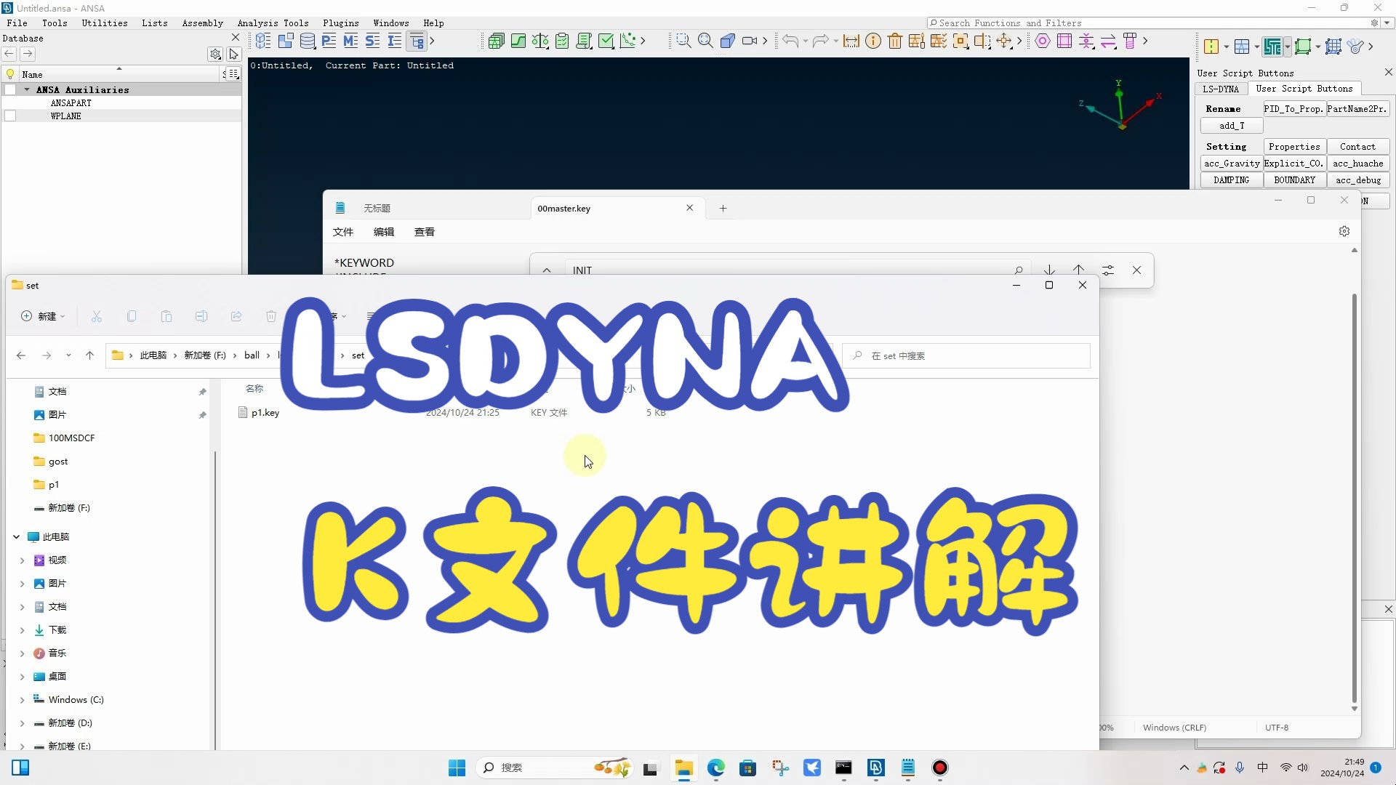This screenshot has width=1396, height=785.
Task: Open dropdown arrow beside teal display mode icon
Action: point(1287,47)
